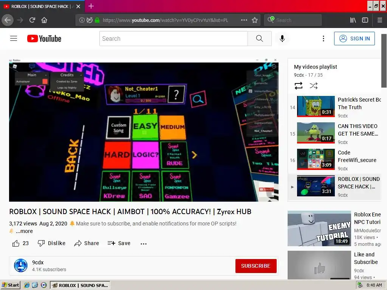Select ROBLOX SOUND SPACE HACK playlist item
Image resolution: width=387 pixels, height=290 pixels.
point(335,186)
